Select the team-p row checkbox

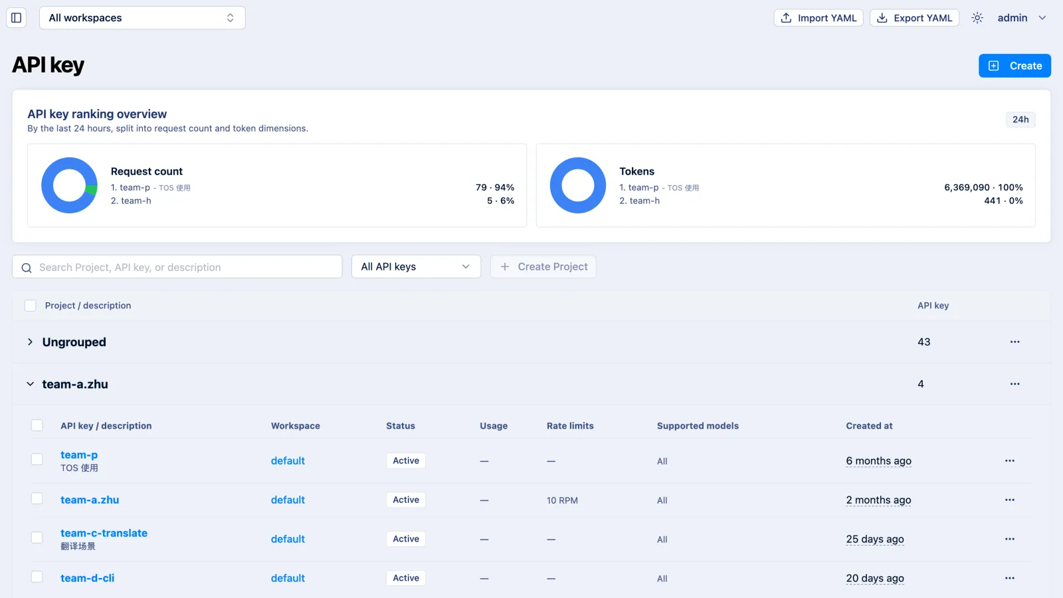tap(37, 459)
